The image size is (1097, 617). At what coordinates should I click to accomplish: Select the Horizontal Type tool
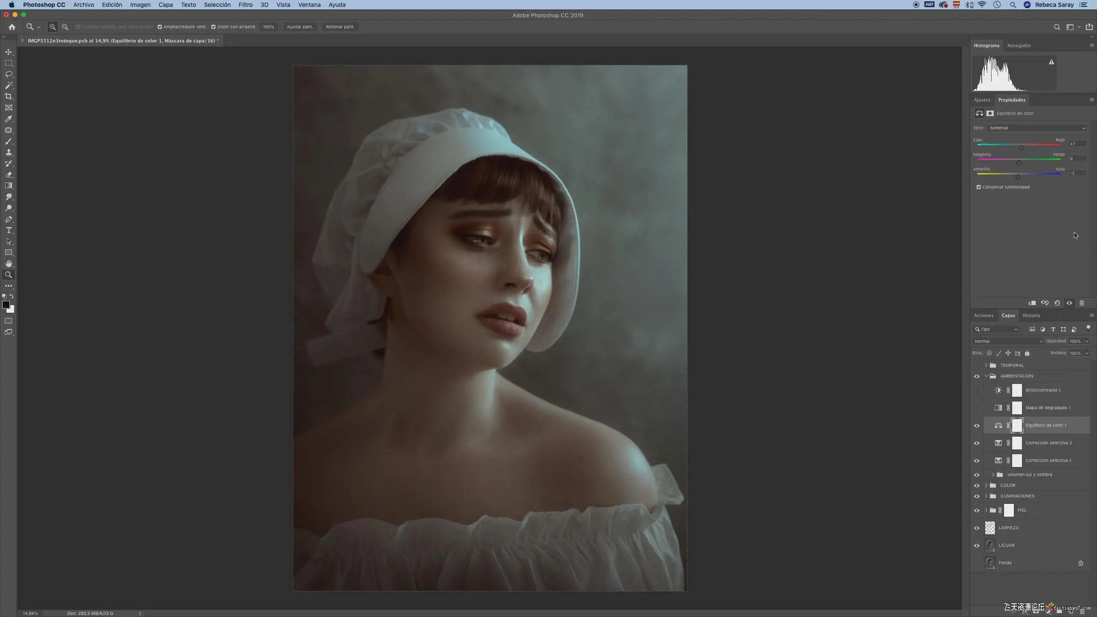[9, 231]
